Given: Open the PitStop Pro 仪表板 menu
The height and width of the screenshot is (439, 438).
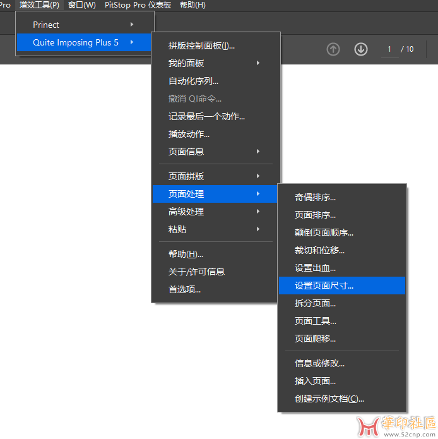Looking at the screenshot, I should click(x=138, y=5).
